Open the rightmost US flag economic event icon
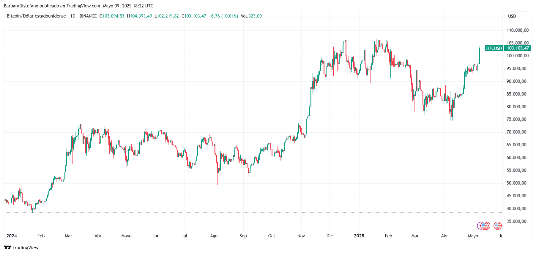The height and width of the screenshot is (254, 536). click(498, 226)
